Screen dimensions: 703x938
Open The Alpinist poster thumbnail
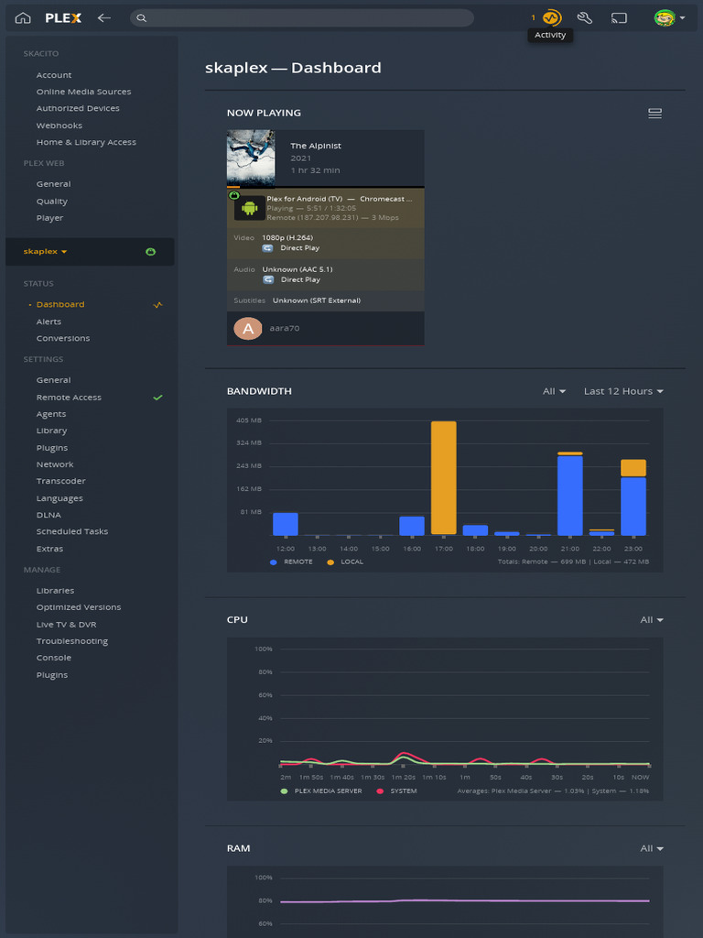coord(251,158)
